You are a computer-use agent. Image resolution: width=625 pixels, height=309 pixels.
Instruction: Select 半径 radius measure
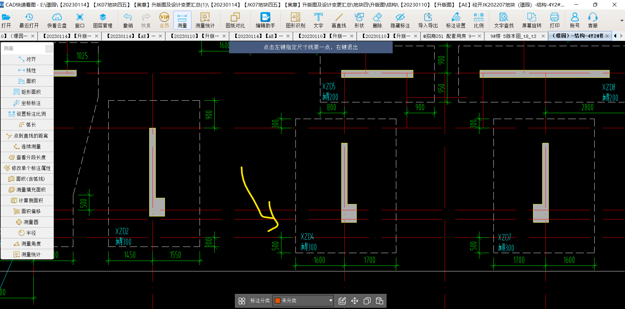(x=27, y=233)
